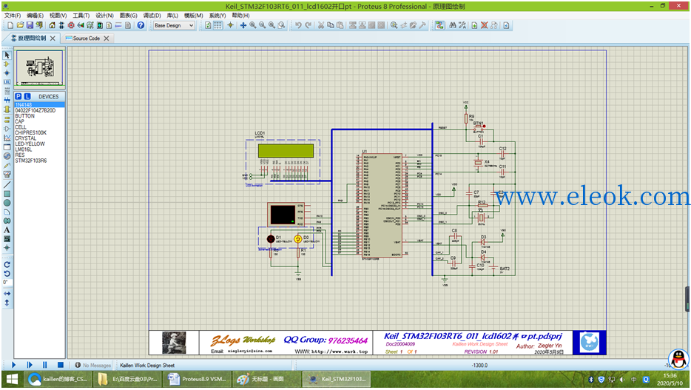Click the U1 STM32 chip component
Viewport: 691px width, 390px height.
(382, 205)
